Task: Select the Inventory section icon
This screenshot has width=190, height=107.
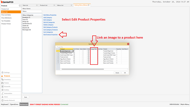Action: click(x=2, y=79)
